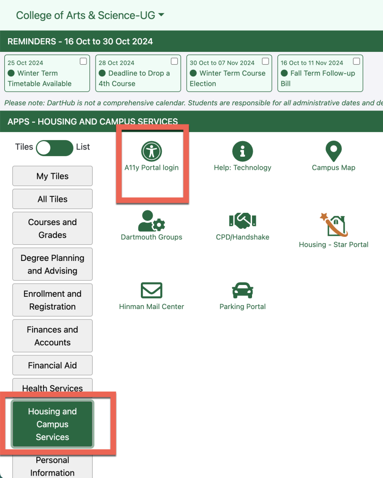Click the Parking Portal text link
Image resolution: width=383 pixels, height=478 pixels.
point(243,307)
